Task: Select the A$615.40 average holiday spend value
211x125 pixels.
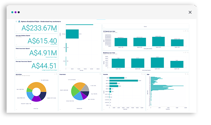Action: 42,41
